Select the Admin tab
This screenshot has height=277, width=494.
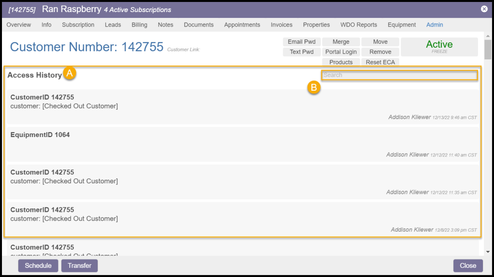[434, 25]
